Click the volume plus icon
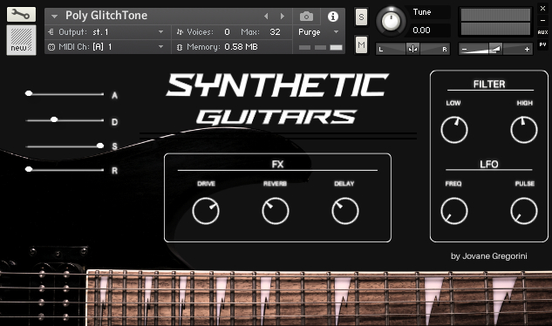Image resolution: width=552 pixels, height=326 pixels. click(x=527, y=50)
